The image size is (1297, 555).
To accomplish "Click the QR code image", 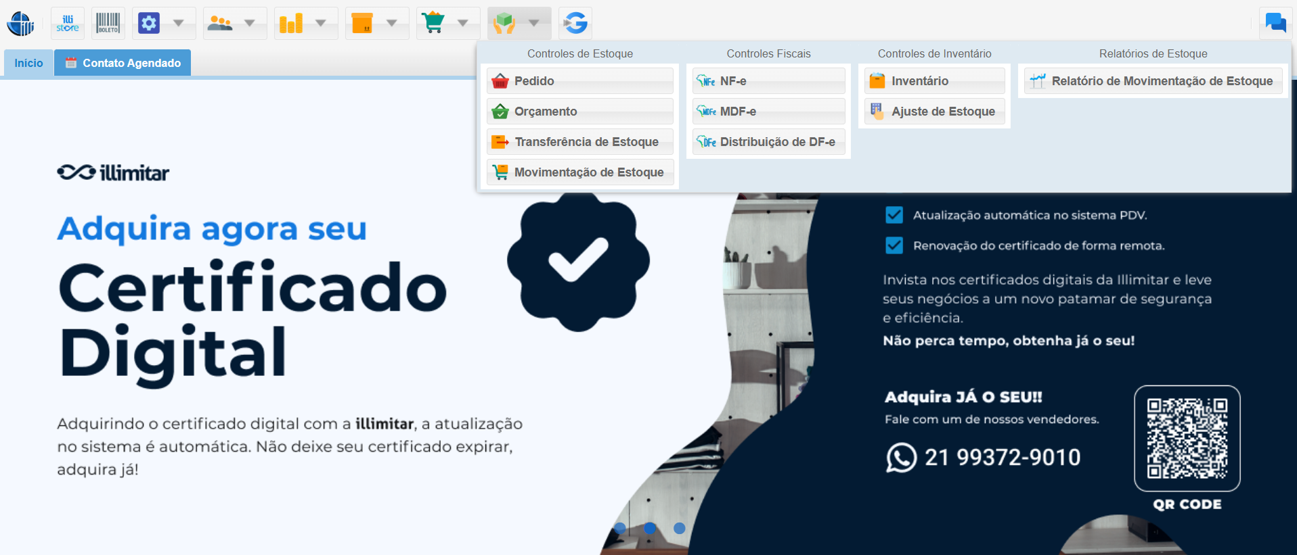I will pos(1187,438).
